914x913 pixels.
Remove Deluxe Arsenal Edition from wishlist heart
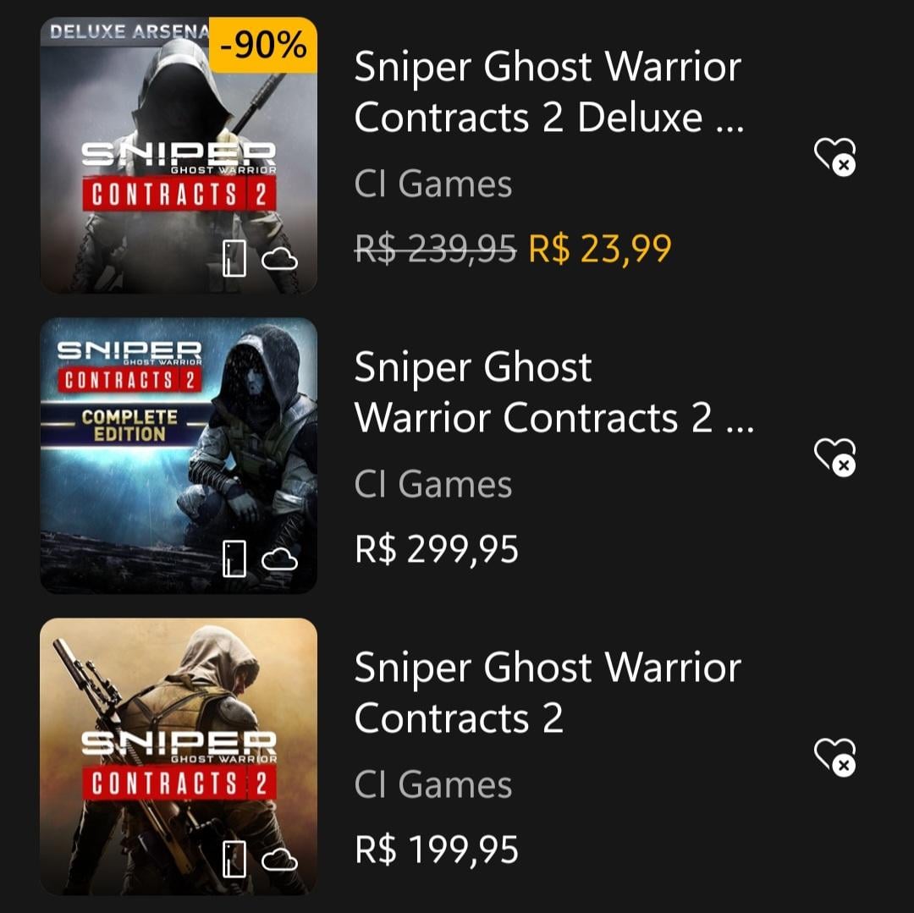coord(834,156)
